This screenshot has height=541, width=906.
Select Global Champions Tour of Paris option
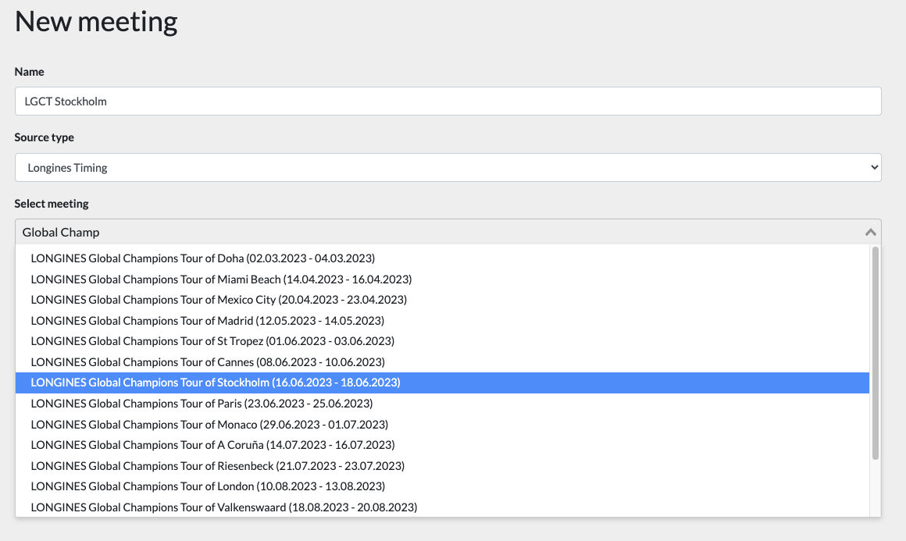click(442, 404)
